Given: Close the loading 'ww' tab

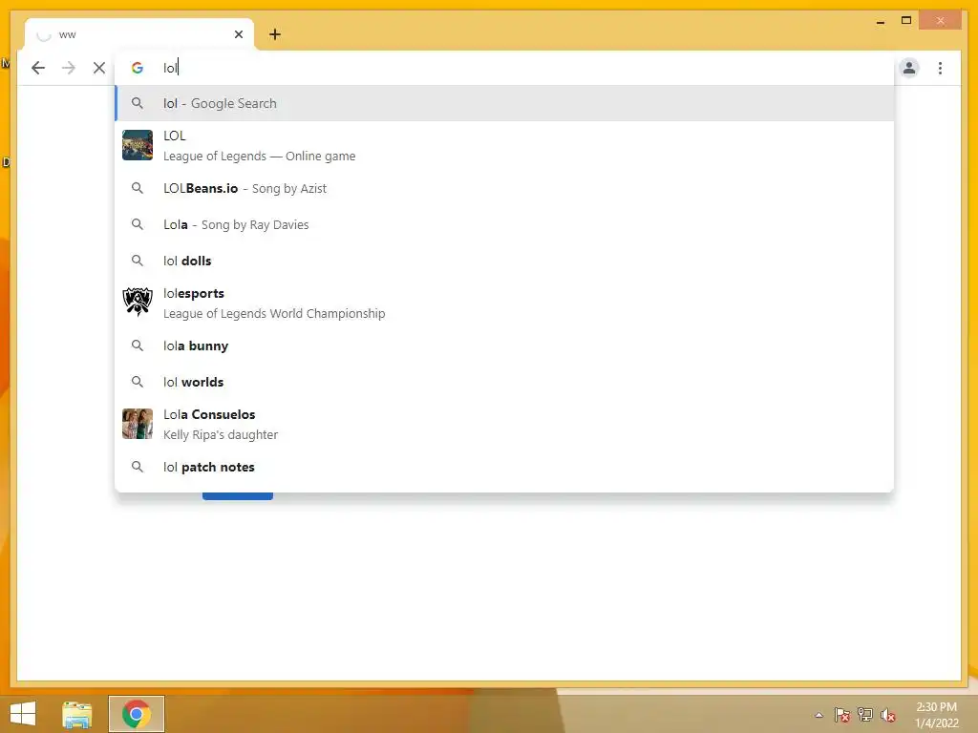Looking at the screenshot, I should pyautogui.click(x=238, y=34).
